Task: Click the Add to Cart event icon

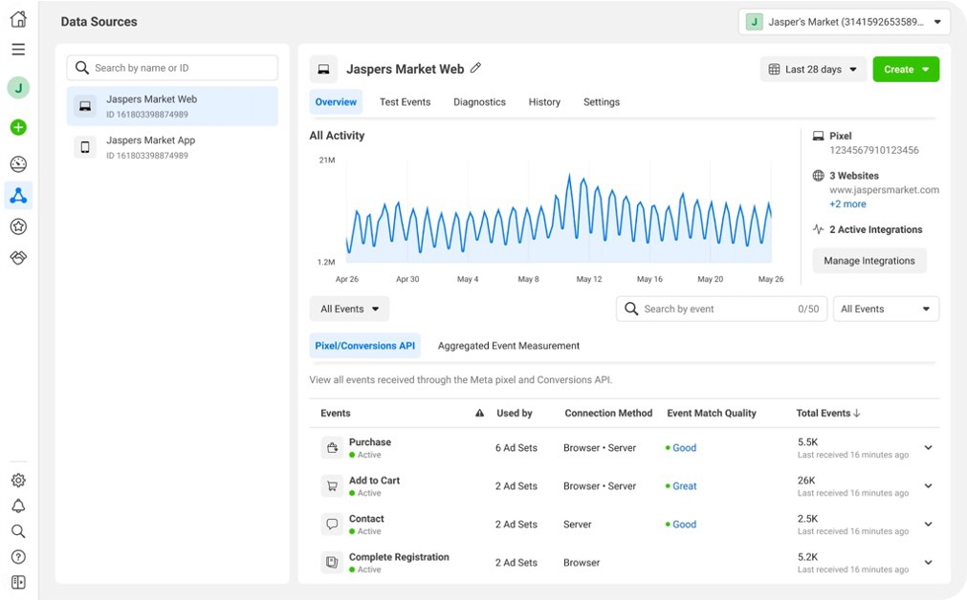Action: tap(332, 486)
